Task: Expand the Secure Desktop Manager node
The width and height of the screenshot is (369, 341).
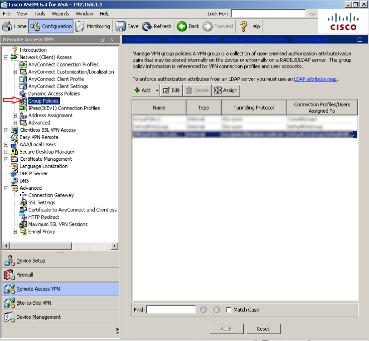Action: coord(6,152)
